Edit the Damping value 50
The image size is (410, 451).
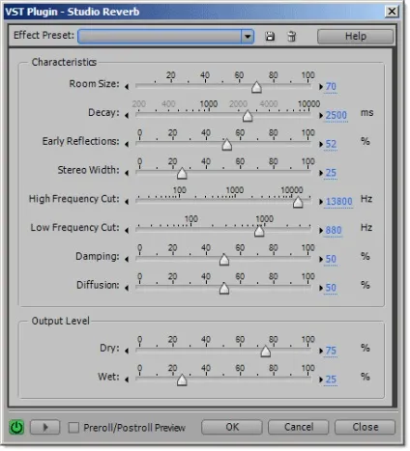click(331, 259)
